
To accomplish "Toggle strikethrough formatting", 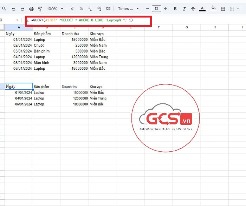I will pyautogui.click(x=193, y=9).
